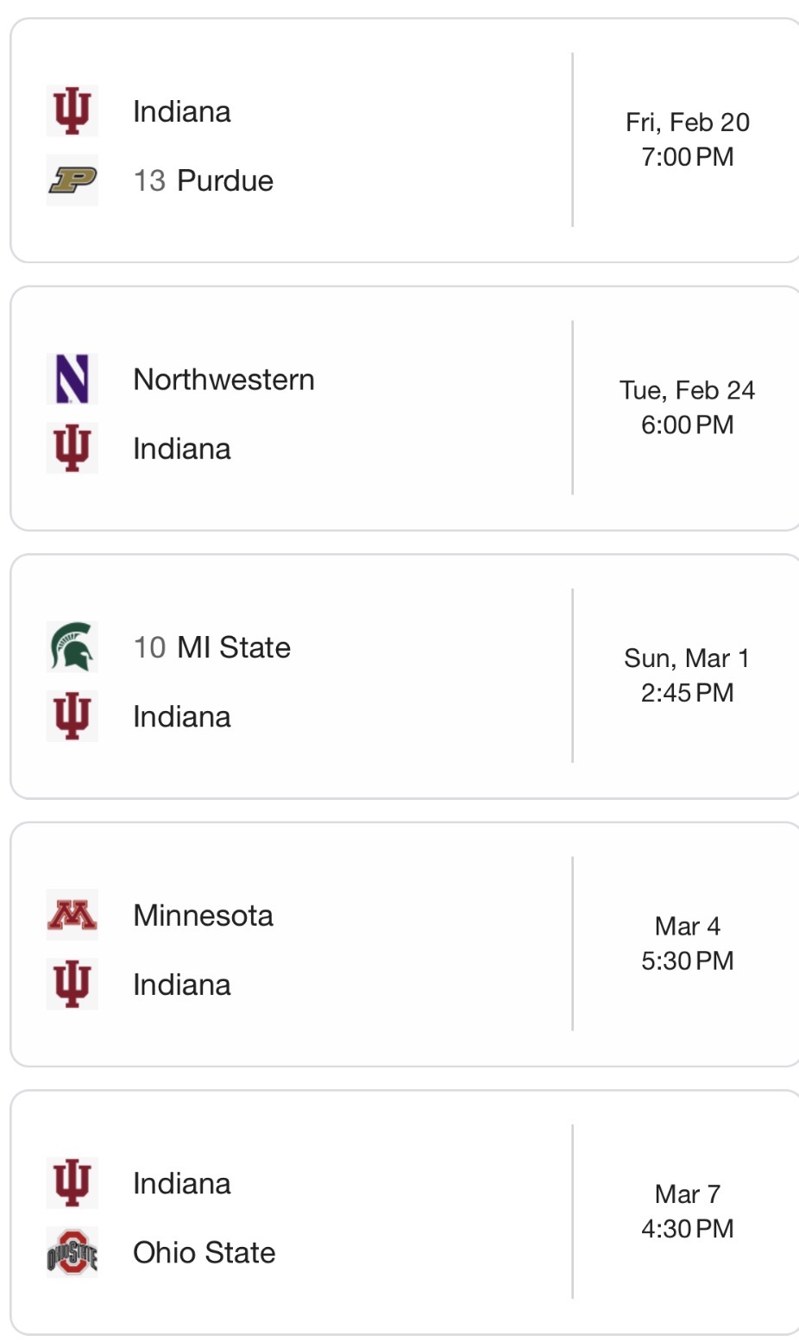
Task: Click Indiana logo in the Purdue matchup
Action: pos(72,111)
